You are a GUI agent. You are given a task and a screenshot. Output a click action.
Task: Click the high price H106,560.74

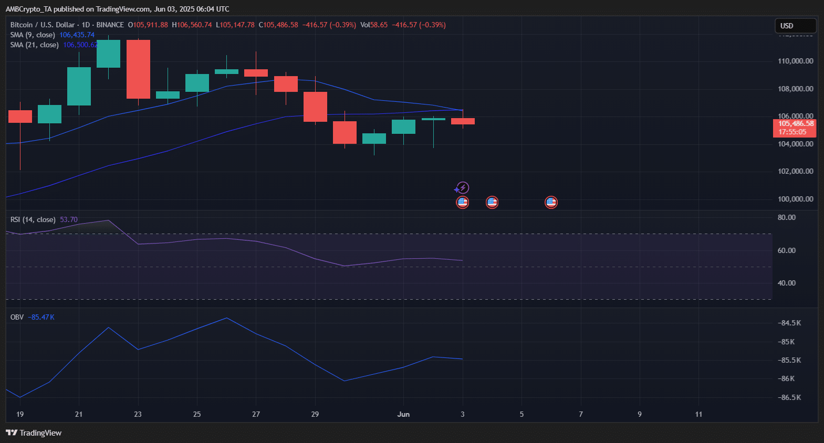192,25
